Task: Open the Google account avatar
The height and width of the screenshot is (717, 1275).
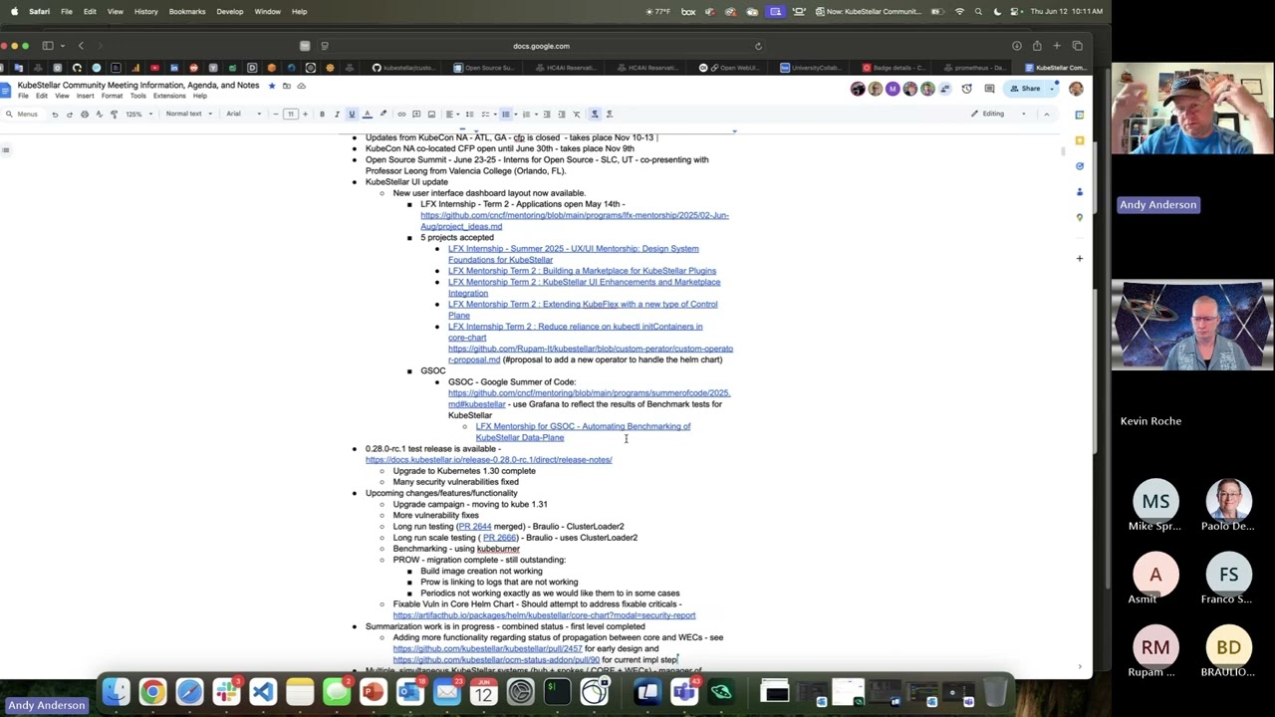Action: point(1076,89)
